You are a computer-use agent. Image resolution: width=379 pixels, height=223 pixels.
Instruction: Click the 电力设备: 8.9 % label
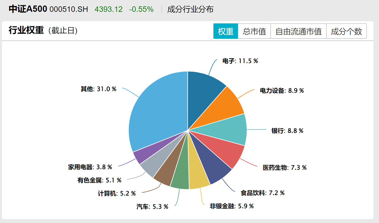[282, 90]
